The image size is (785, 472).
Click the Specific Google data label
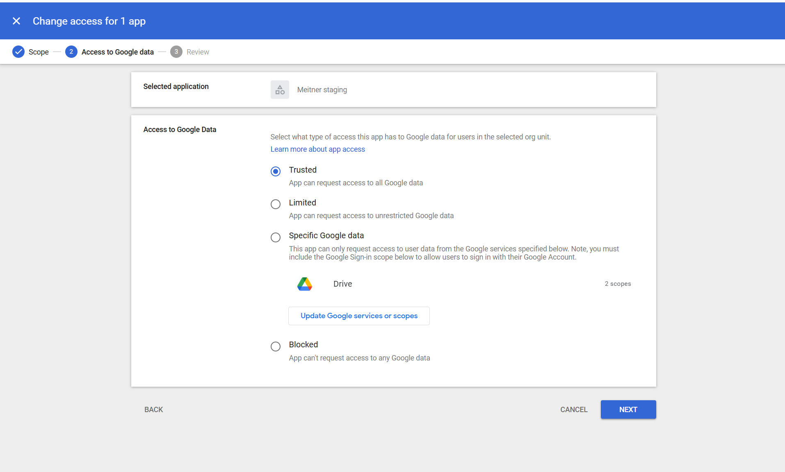[x=326, y=235]
